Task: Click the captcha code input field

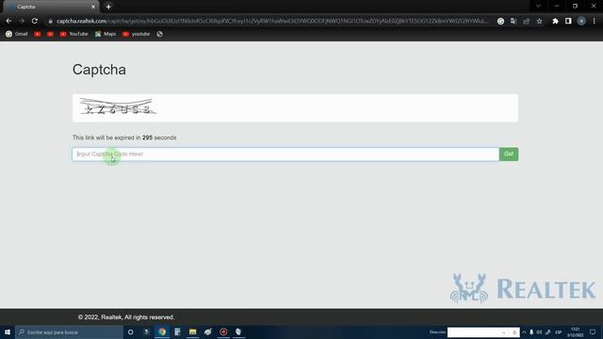Action: 285,154
